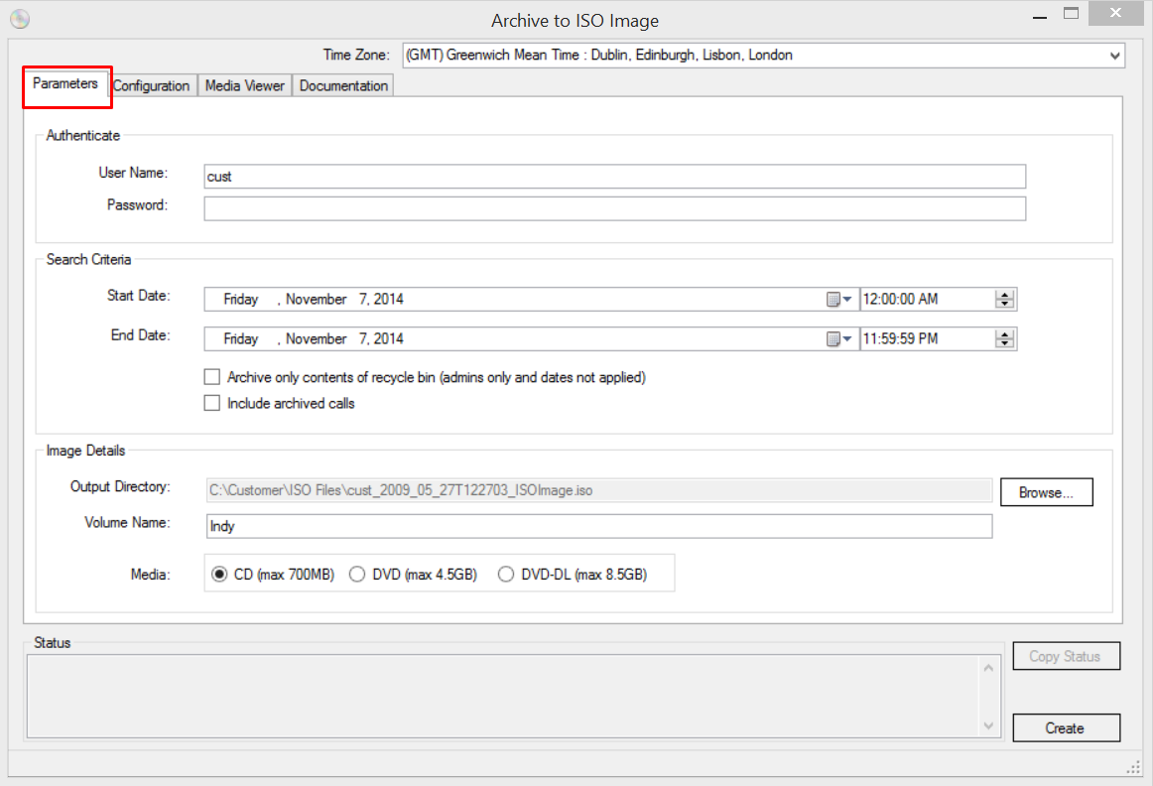Viewport: 1153px width, 786px height.
Task: Click the Volume Name text field
Action: point(598,526)
